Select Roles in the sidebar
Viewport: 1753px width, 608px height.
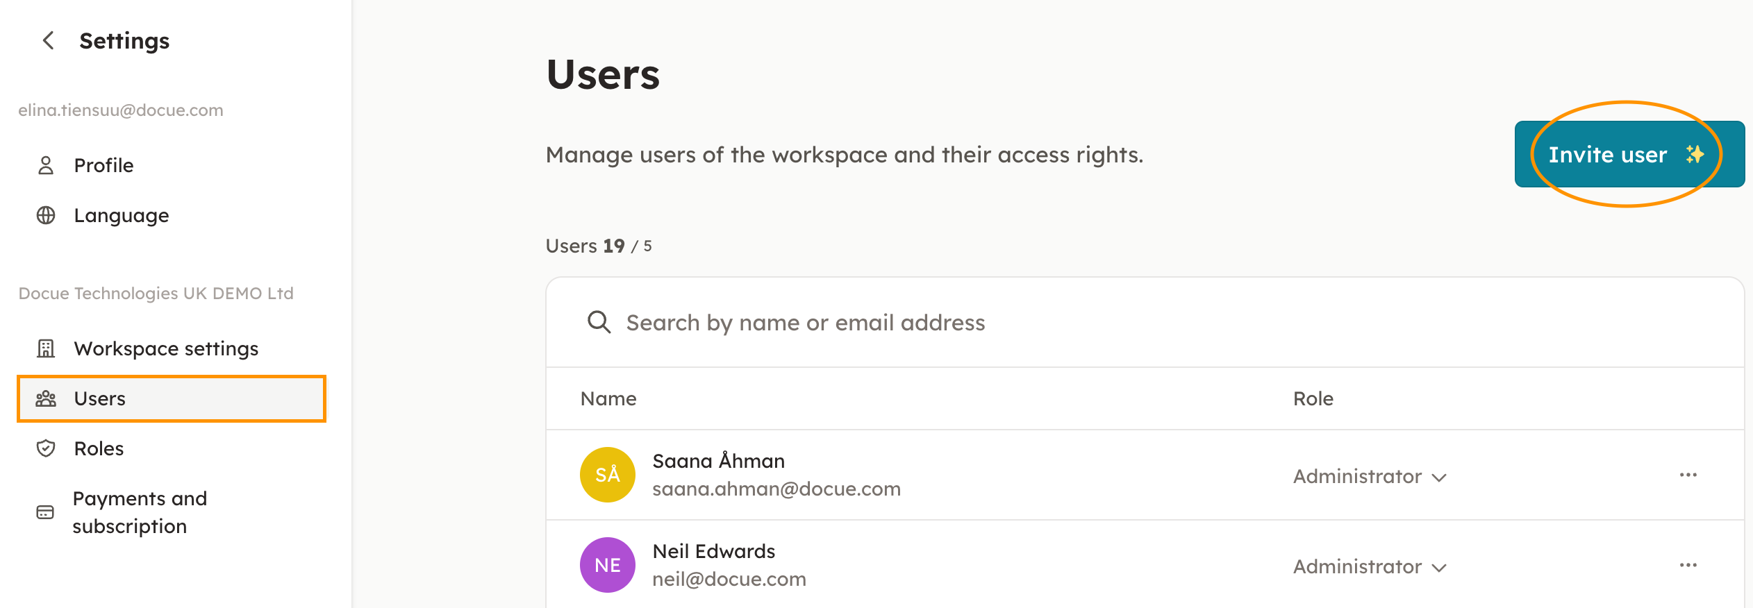click(99, 448)
